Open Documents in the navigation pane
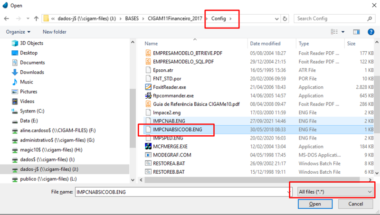 (32, 63)
